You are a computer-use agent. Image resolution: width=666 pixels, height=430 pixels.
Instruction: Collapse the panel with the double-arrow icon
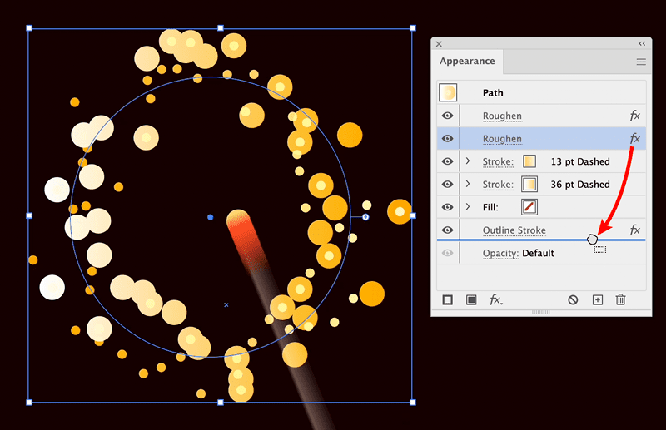642,44
